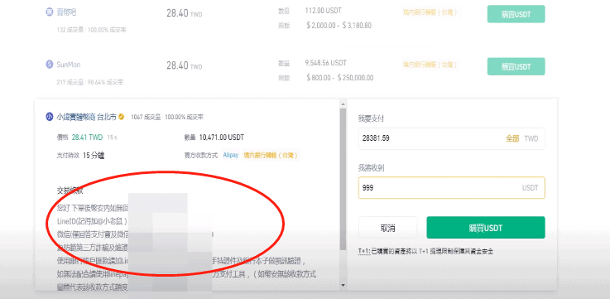Click the bank transfer label in the SunMon row
This screenshot has width=610, height=299.
[x=430, y=65]
